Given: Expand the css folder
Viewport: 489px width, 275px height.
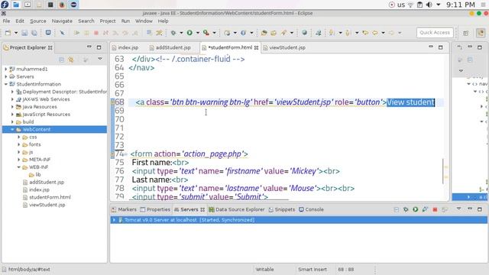Looking at the screenshot, I should point(18,137).
